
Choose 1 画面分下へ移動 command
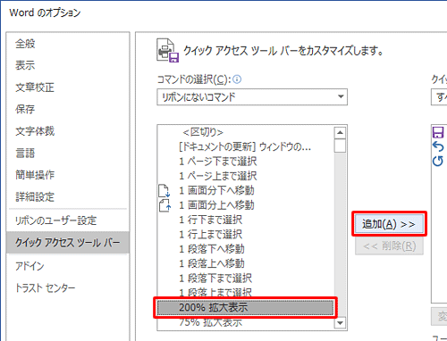tap(245, 190)
